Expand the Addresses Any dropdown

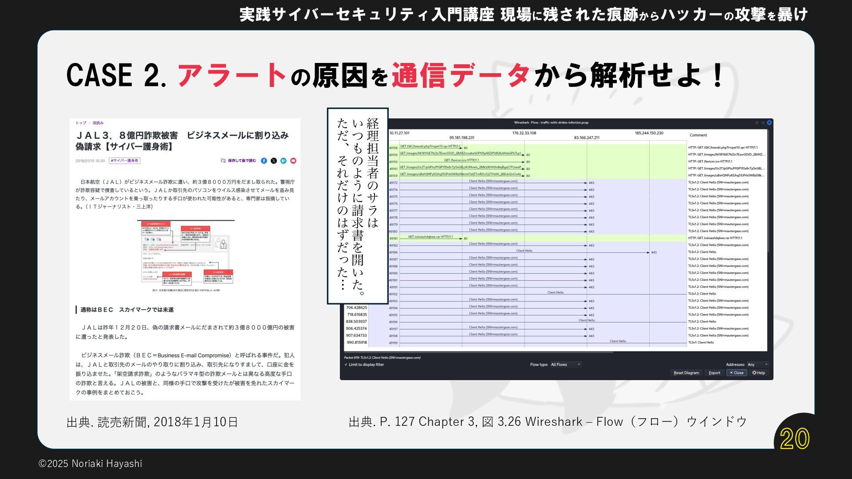[x=757, y=365]
